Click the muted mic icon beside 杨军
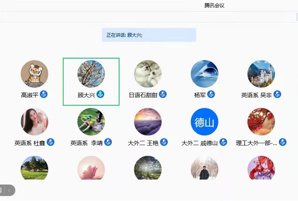Screen dimensions: 298x201 [211, 94]
